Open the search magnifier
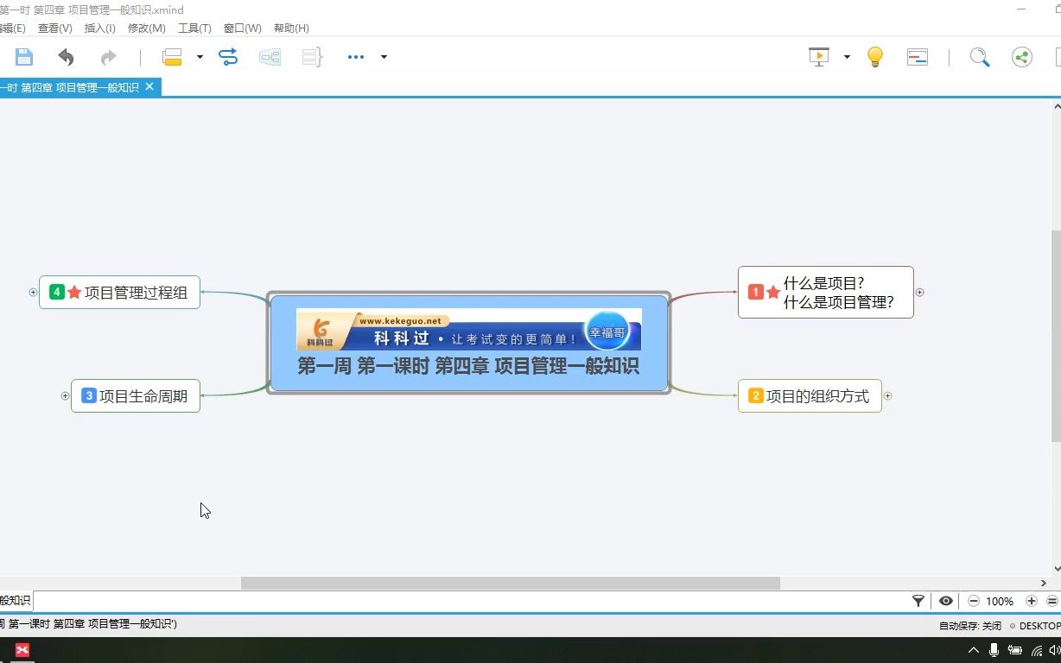The width and height of the screenshot is (1061, 663). click(980, 56)
